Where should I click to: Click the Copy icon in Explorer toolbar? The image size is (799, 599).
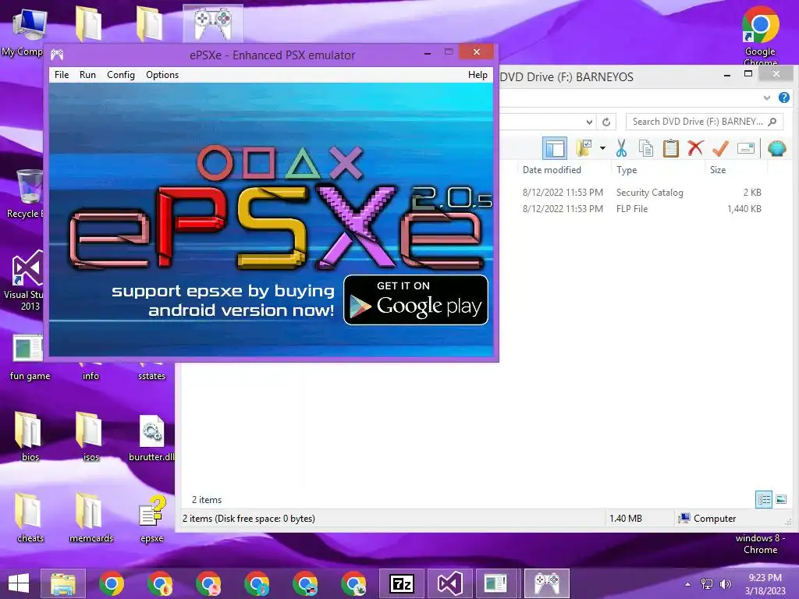click(x=645, y=148)
